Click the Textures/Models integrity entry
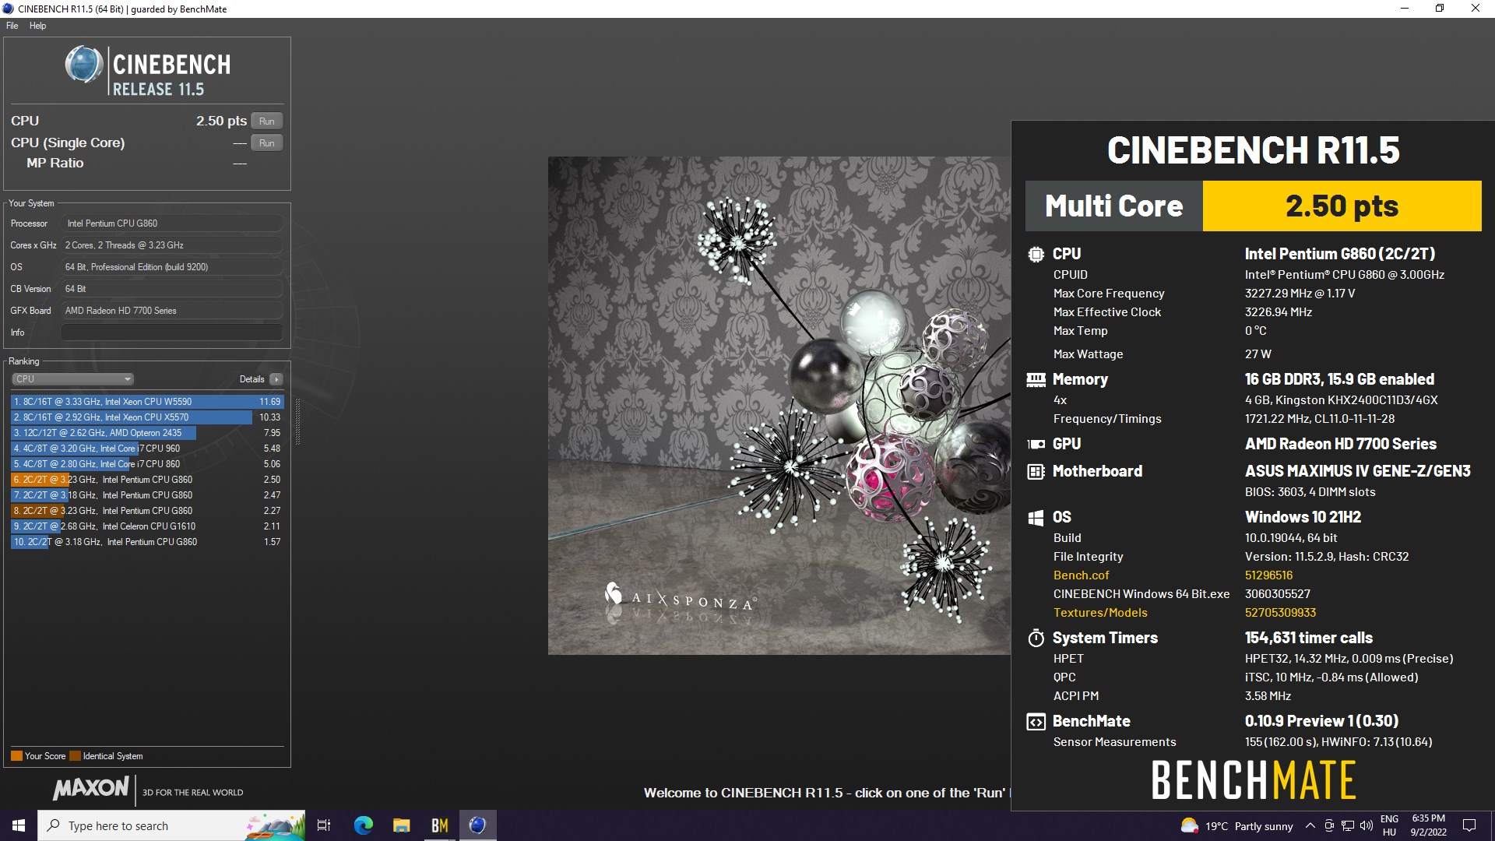1495x841 pixels. point(1100,613)
